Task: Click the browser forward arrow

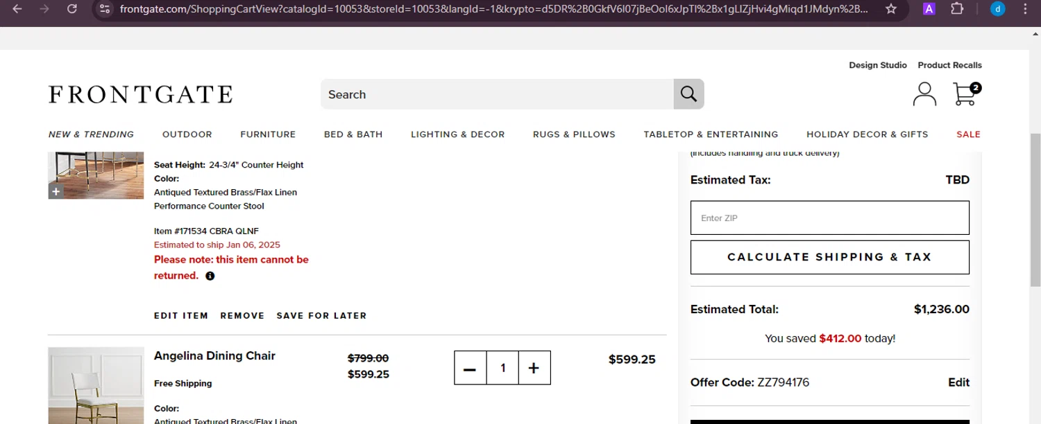Action: (x=44, y=9)
